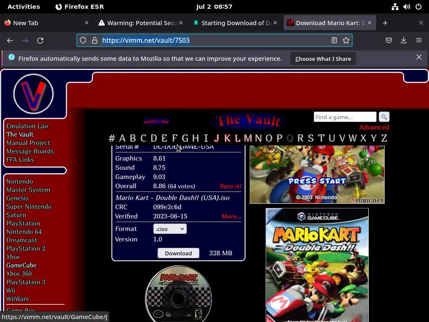
Task: Open Emulation Lair in sidebar
Action: 27,126
